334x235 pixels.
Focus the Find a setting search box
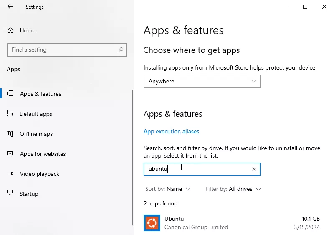[x=67, y=50]
